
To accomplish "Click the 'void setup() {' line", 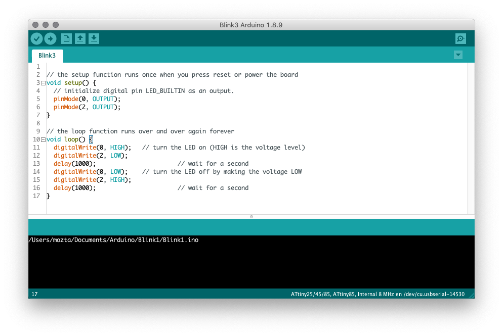I will pos(71,83).
